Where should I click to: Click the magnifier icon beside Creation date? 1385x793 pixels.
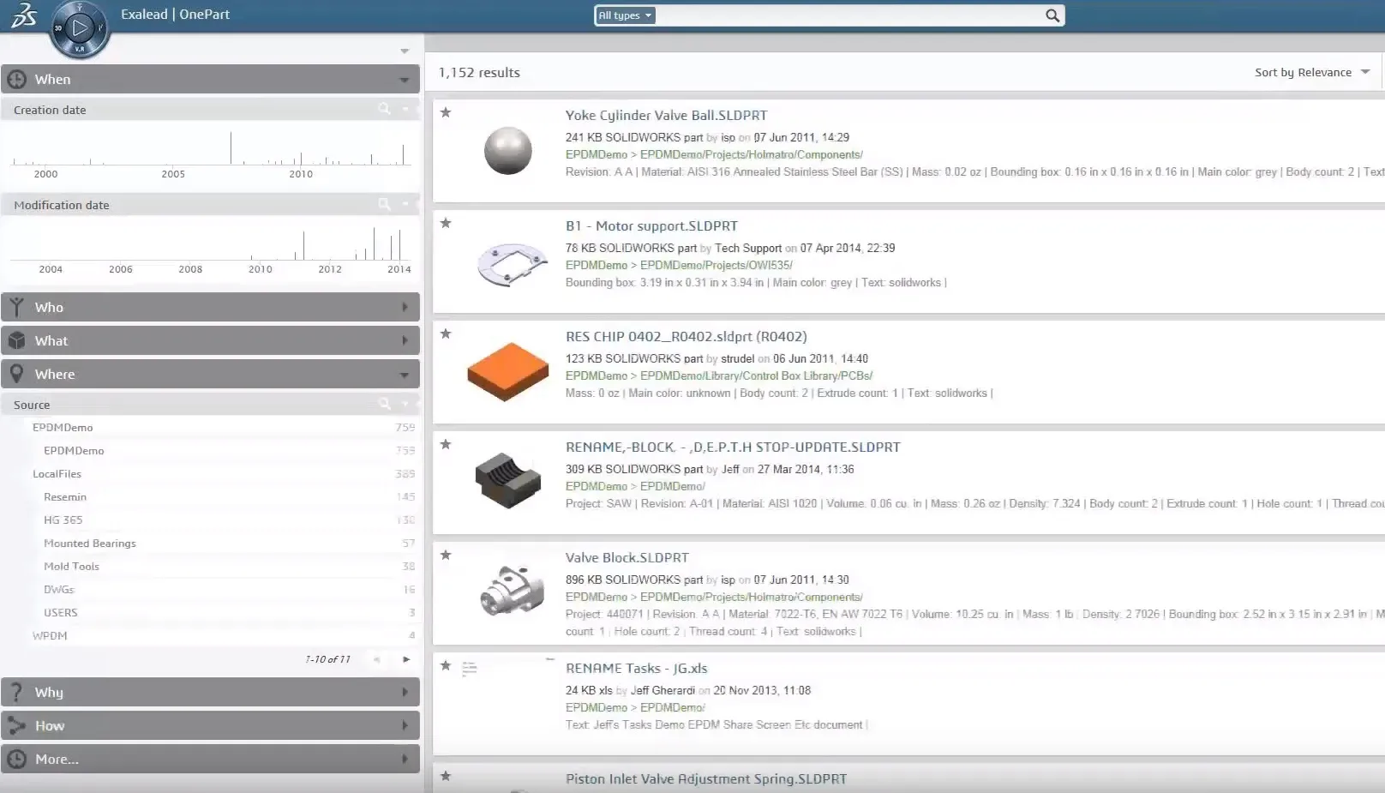(x=384, y=109)
